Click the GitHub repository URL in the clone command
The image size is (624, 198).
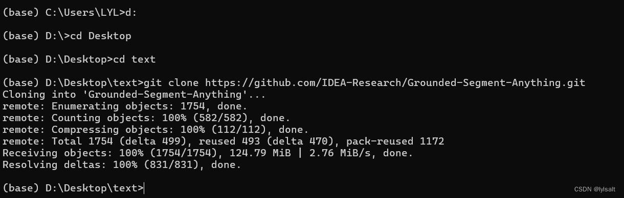pos(395,82)
